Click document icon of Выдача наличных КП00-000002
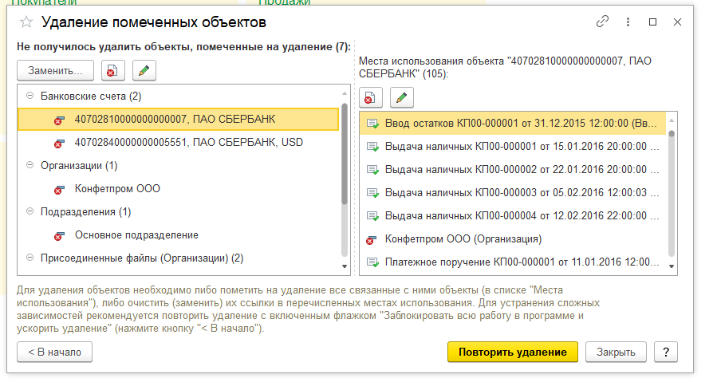Image resolution: width=717 pixels, height=386 pixels. click(x=372, y=170)
